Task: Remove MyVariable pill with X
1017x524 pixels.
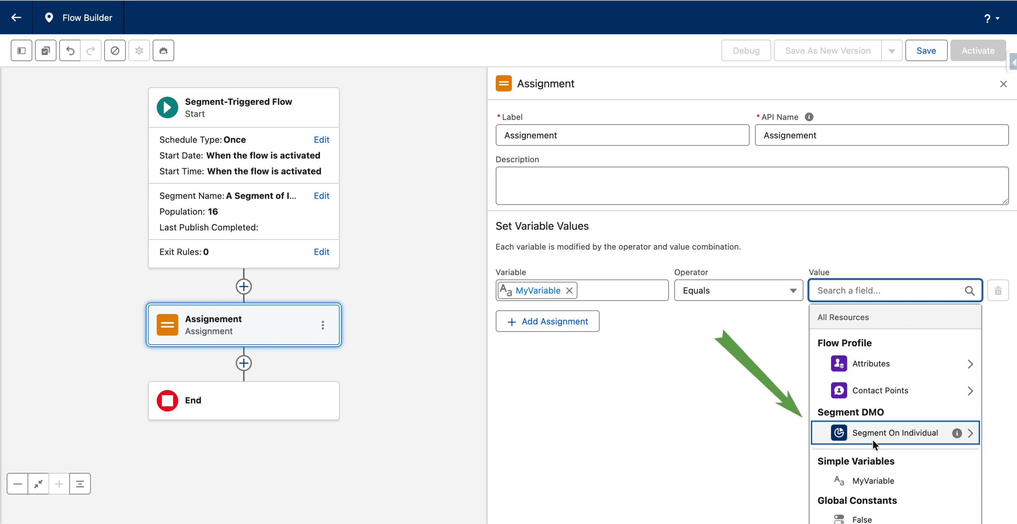Action: point(569,291)
